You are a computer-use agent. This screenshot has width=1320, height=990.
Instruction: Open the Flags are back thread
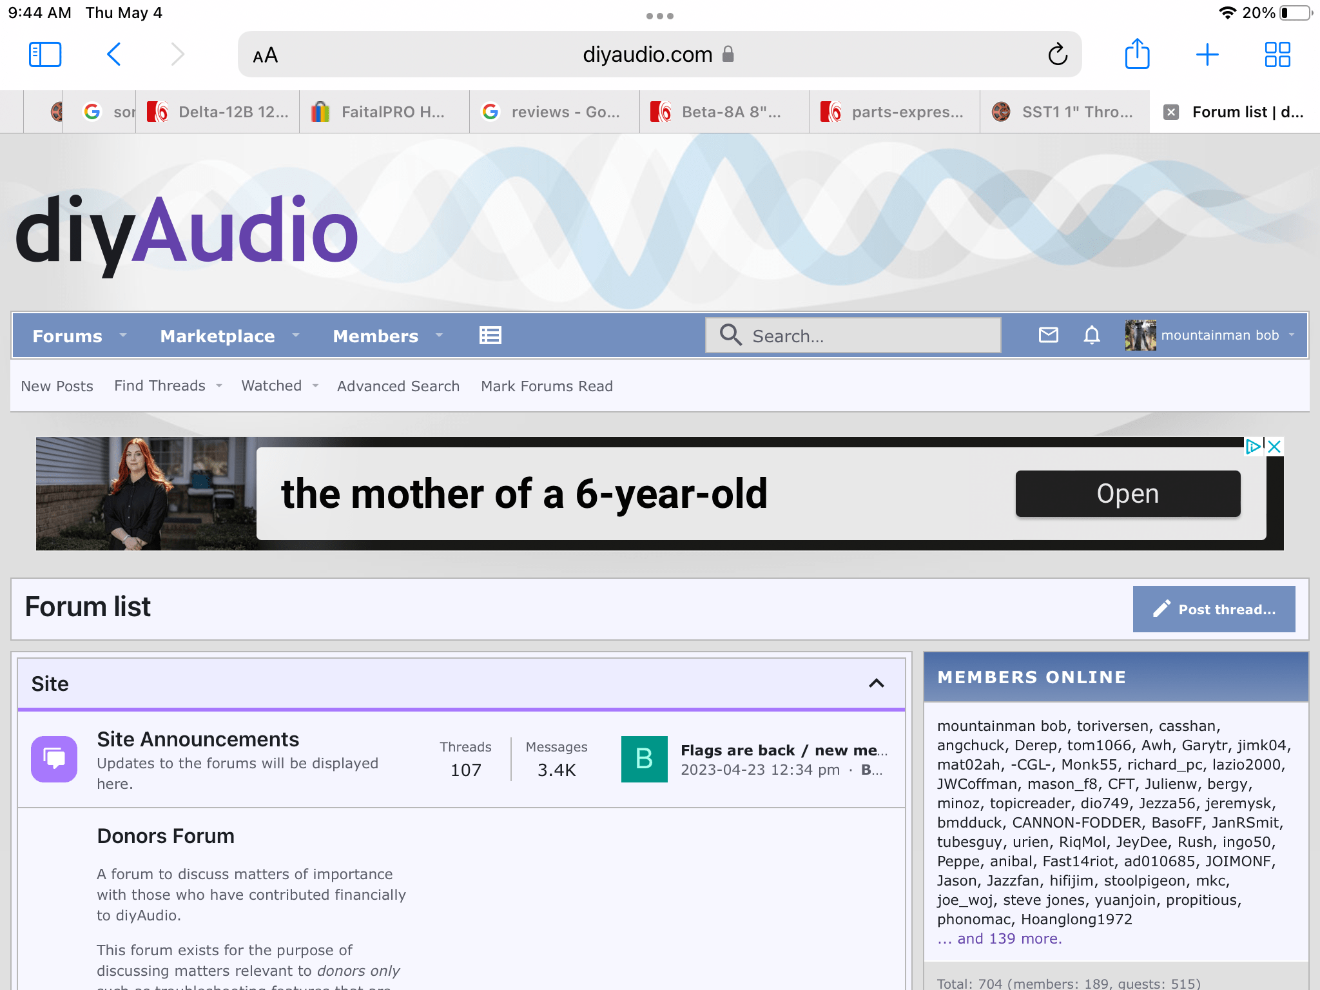(x=784, y=750)
